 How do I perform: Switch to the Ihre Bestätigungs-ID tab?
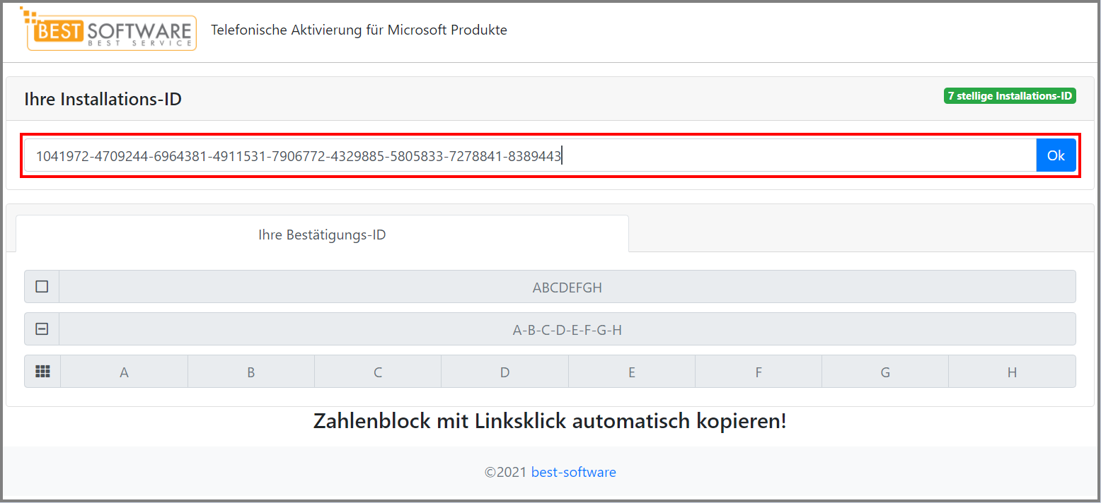tap(322, 234)
